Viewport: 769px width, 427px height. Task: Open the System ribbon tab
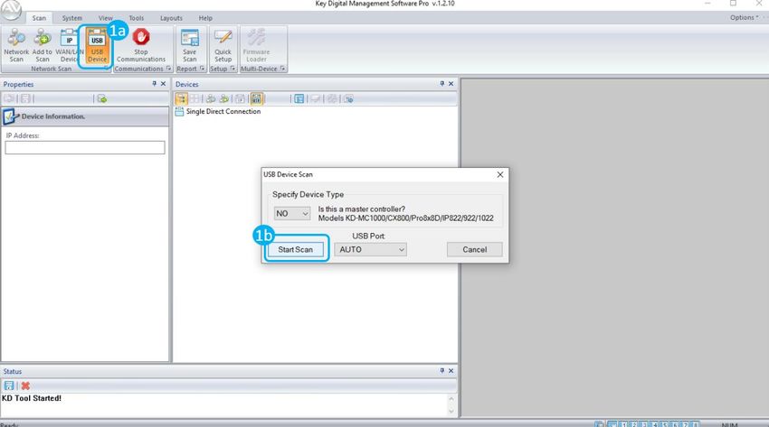coord(72,18)
